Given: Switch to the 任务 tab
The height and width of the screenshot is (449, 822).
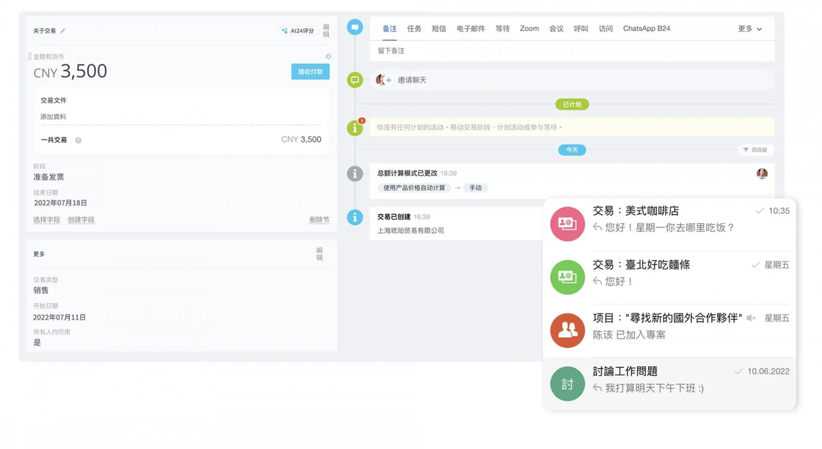Looking at the screenshot, I should (414, 29).
